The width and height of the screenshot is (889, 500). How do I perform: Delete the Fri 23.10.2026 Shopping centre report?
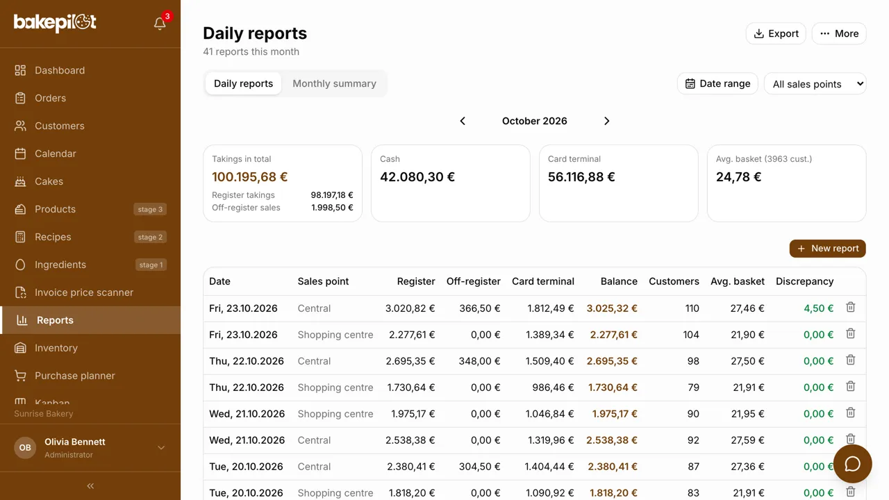850,334
